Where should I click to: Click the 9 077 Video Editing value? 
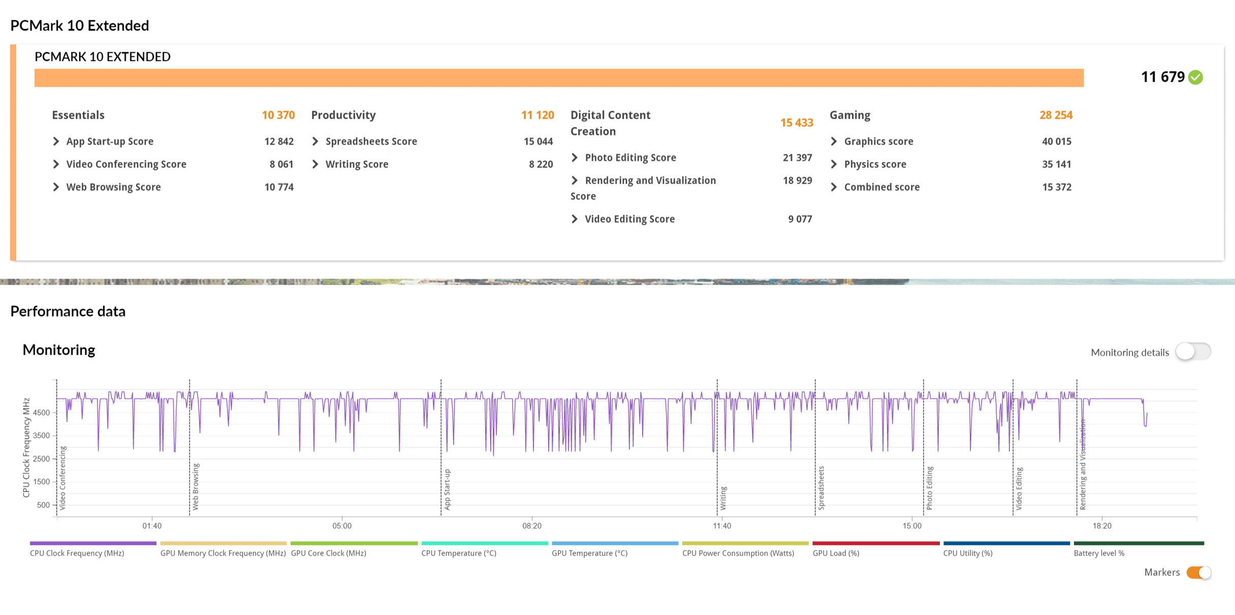coord(800,219)
